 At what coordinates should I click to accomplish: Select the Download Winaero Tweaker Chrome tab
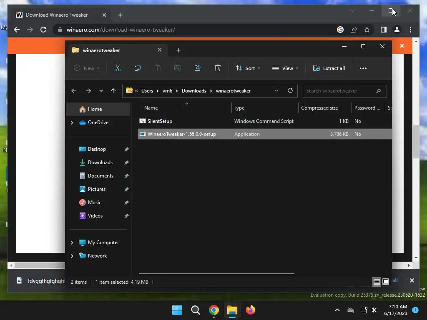[60, 15]
